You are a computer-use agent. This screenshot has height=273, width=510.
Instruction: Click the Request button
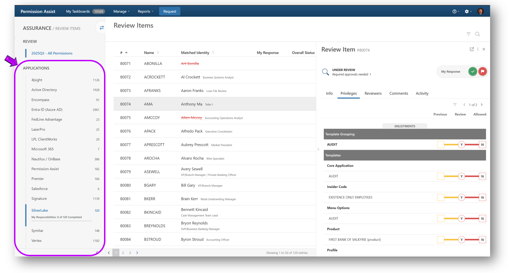click(x=170, y=11)
